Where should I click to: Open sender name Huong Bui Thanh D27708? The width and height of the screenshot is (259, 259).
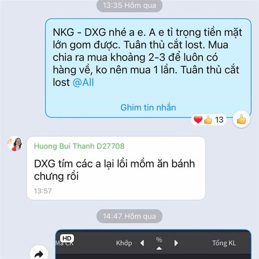click(x=79, y=146)
